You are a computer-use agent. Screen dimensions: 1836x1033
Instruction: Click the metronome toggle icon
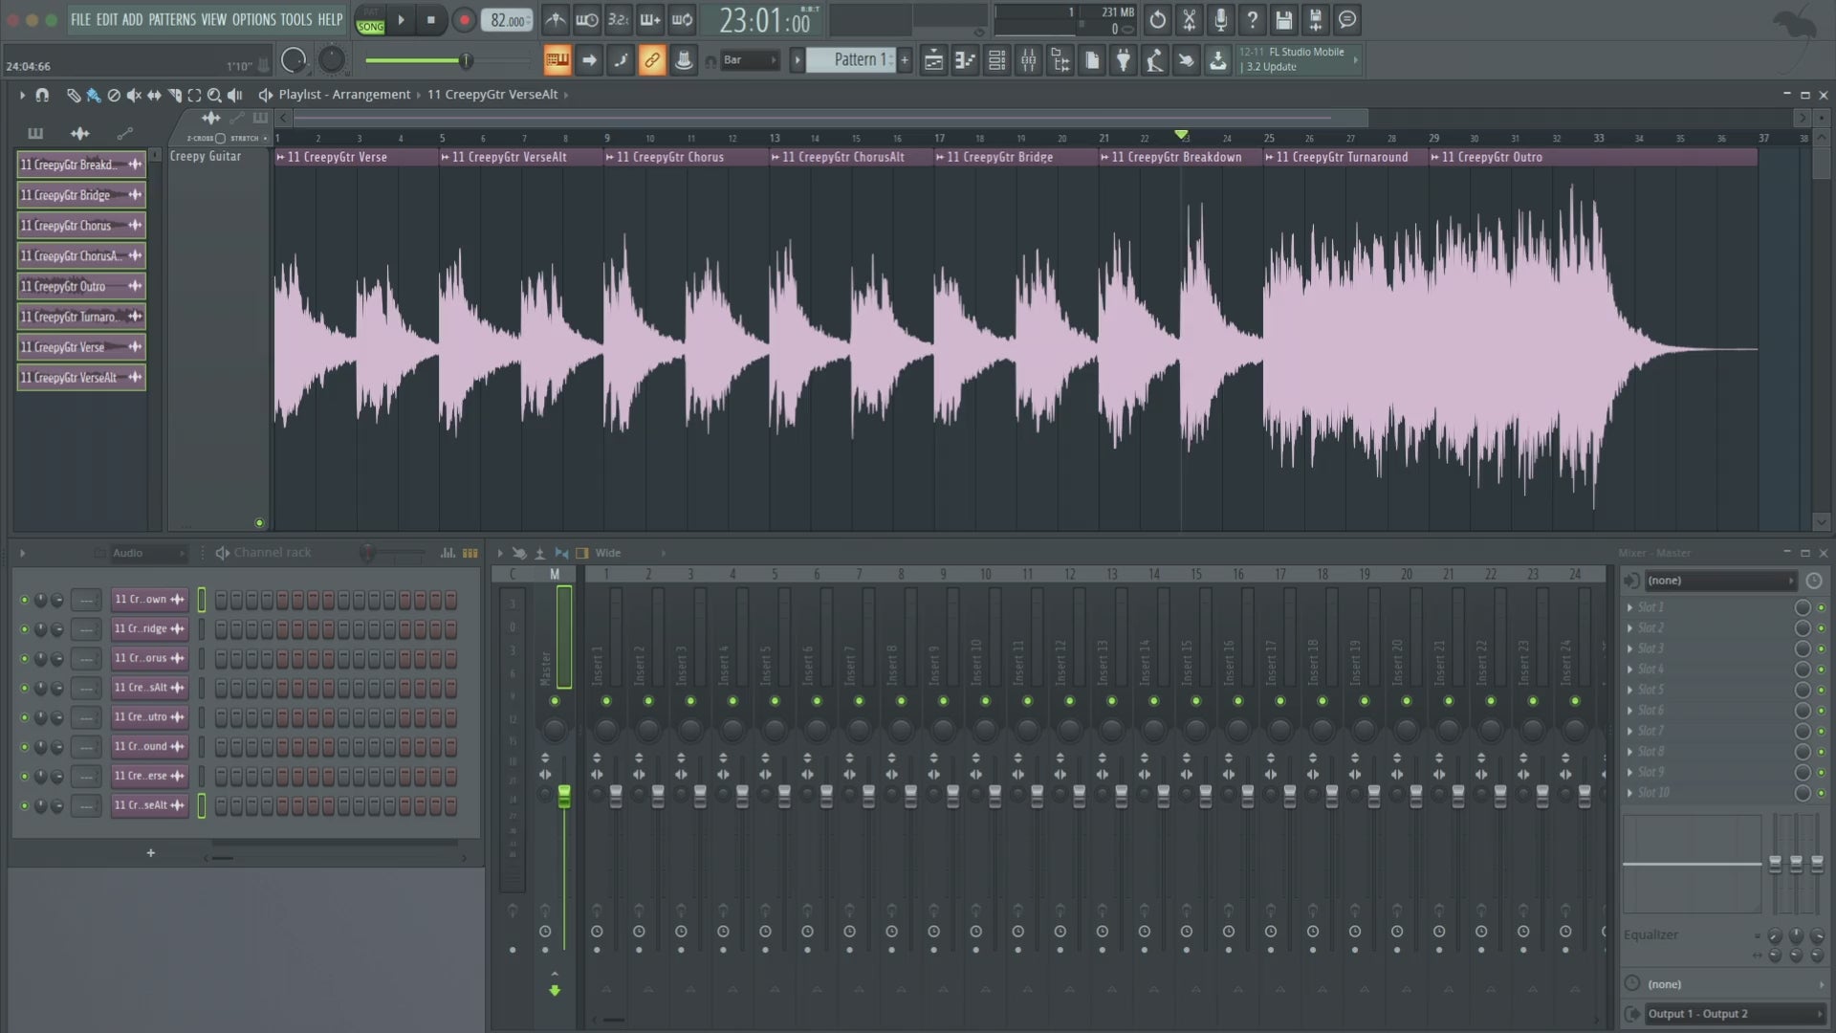(556, 19)
